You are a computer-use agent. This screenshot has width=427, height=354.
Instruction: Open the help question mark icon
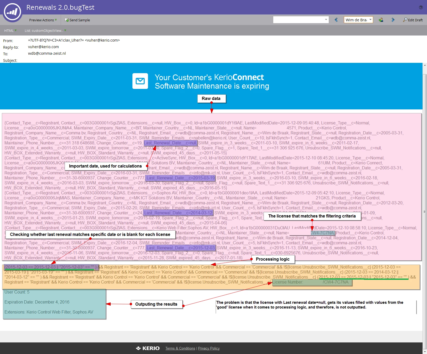[421, 7]
